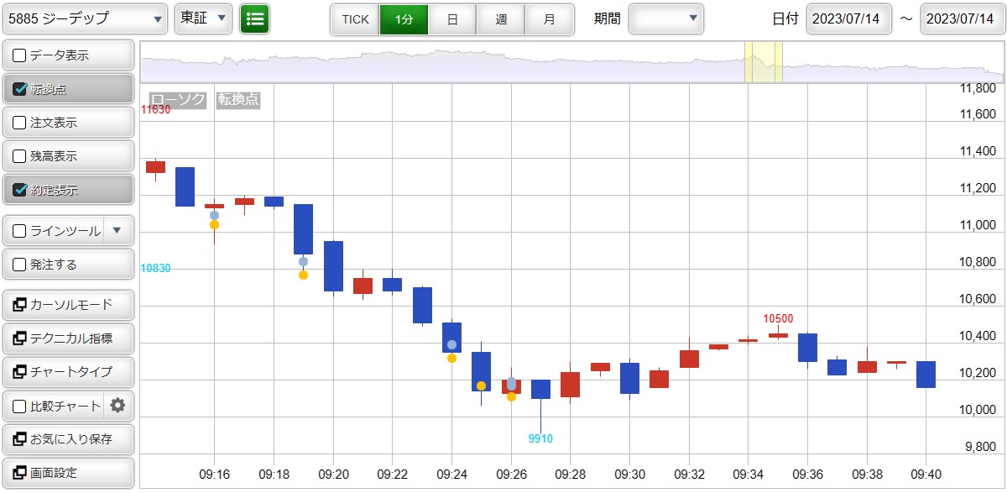
Task: Select 1分 interval tab
Action: point(404,19)
